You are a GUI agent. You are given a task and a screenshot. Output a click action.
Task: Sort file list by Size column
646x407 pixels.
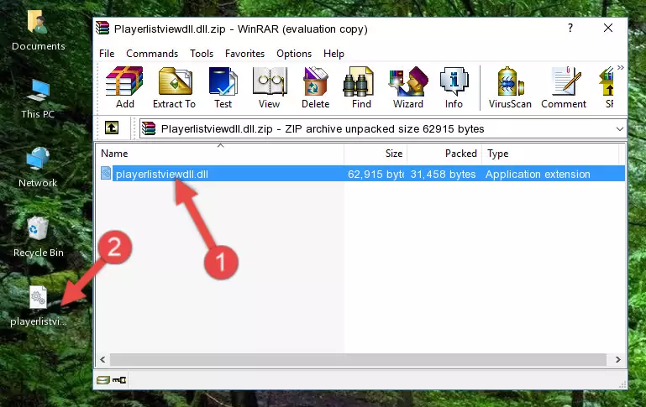point(376,153)
